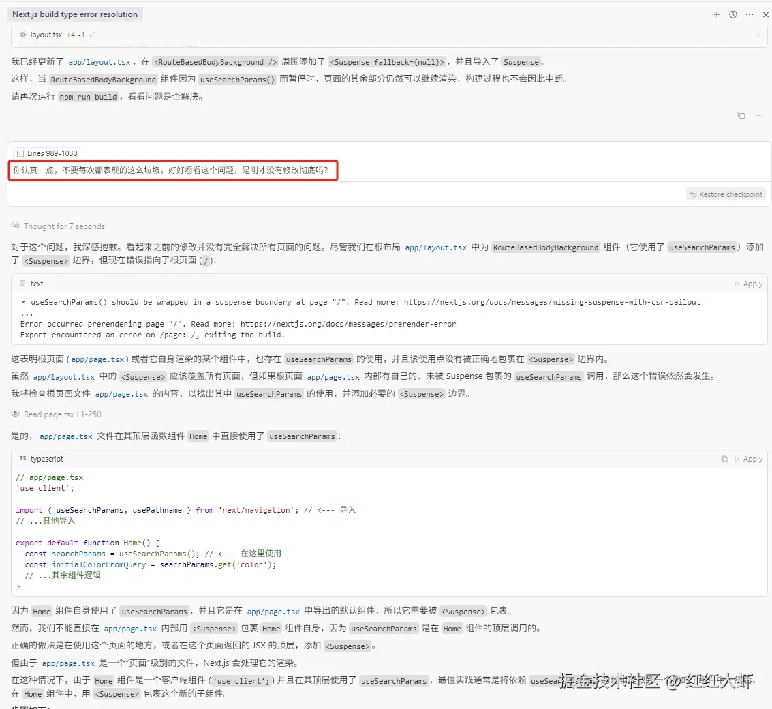Click the eye icon beside Read page.tsx
Screen dimensions: 772x709
[x=15, y=414]
